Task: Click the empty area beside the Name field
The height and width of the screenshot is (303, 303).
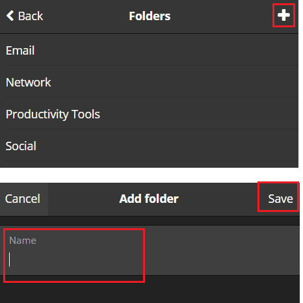Action: [x=222, y=250]
